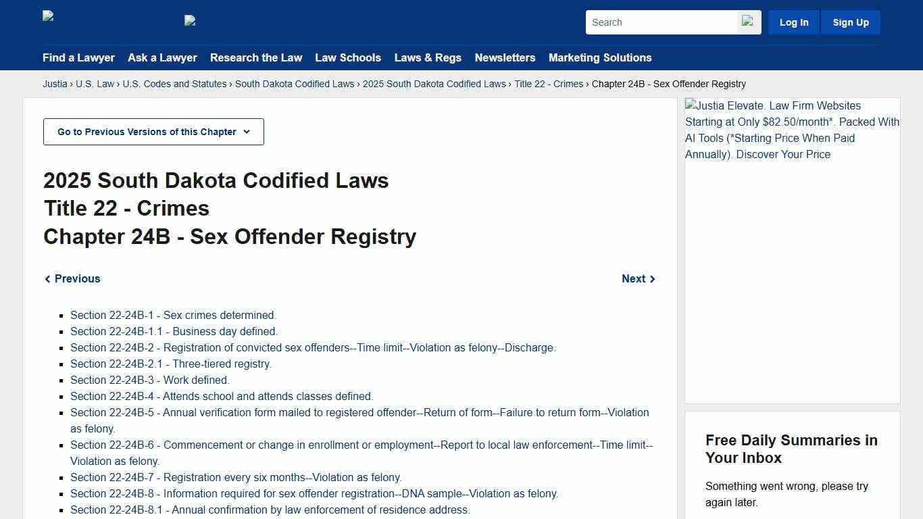923x519 pixels.
Task: Click inside the Search input field
Action: coord(659,22)
